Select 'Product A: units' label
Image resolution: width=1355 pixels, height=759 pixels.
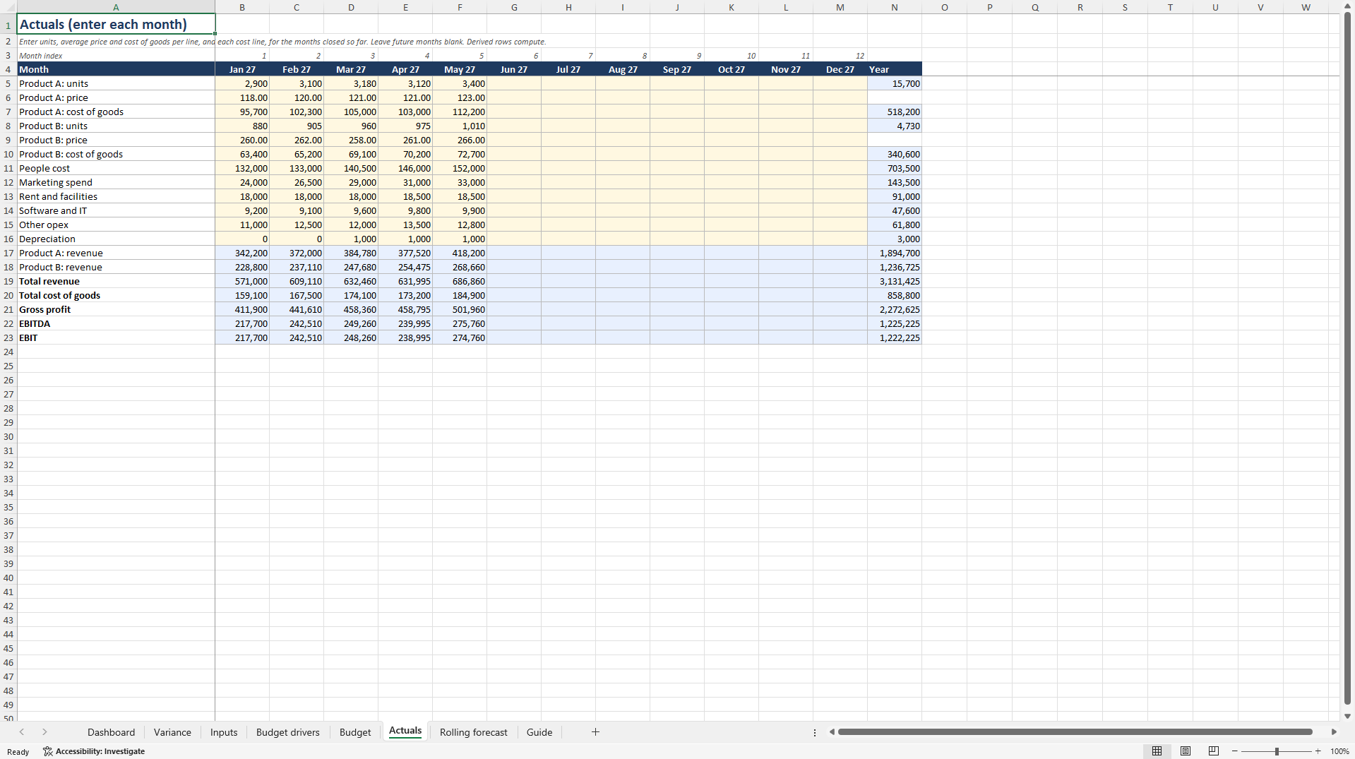tap(116, 83)
